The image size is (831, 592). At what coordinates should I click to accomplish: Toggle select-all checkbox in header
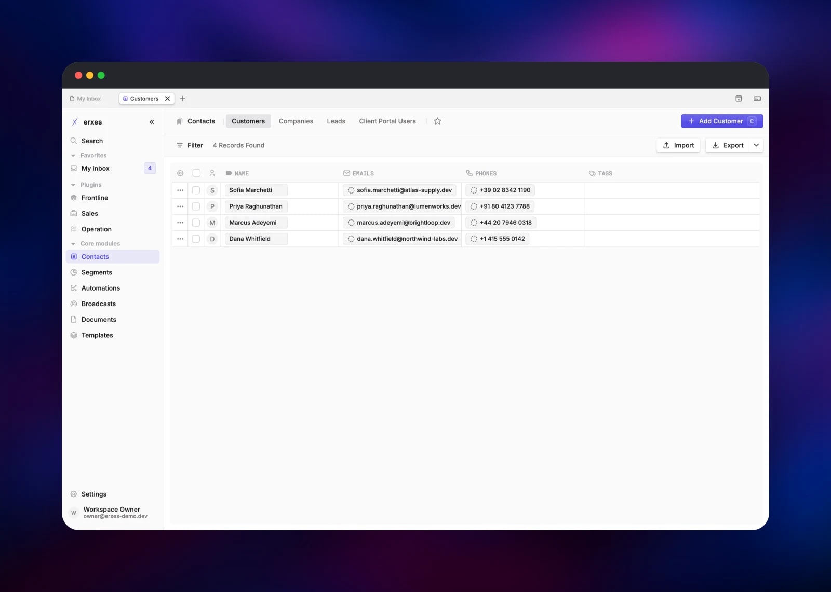[196, 173]
